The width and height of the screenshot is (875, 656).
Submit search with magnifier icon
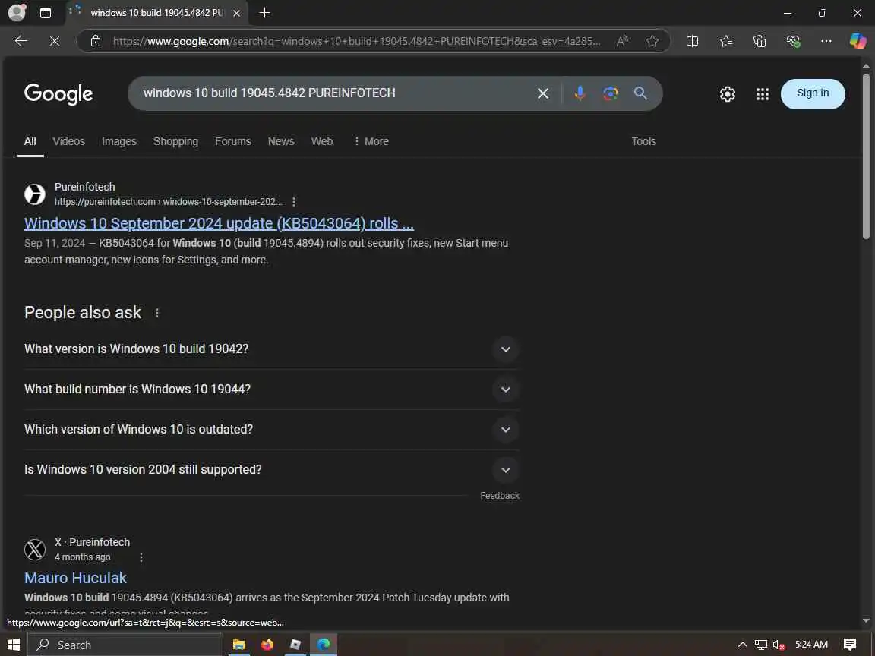click(x=640, y=93)
